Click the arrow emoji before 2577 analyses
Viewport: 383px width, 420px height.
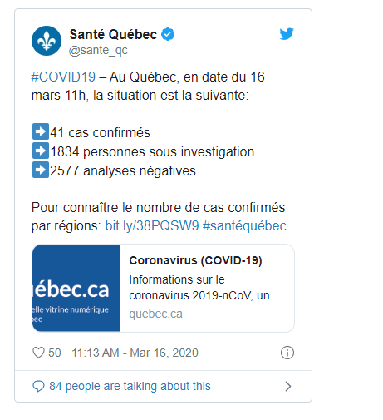click(x=41, y=170)
